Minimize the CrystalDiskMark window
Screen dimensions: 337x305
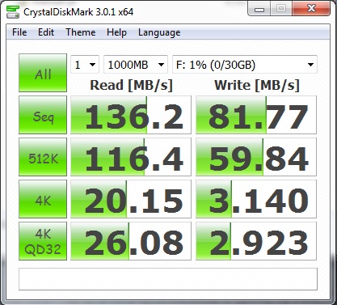(259, 9)
